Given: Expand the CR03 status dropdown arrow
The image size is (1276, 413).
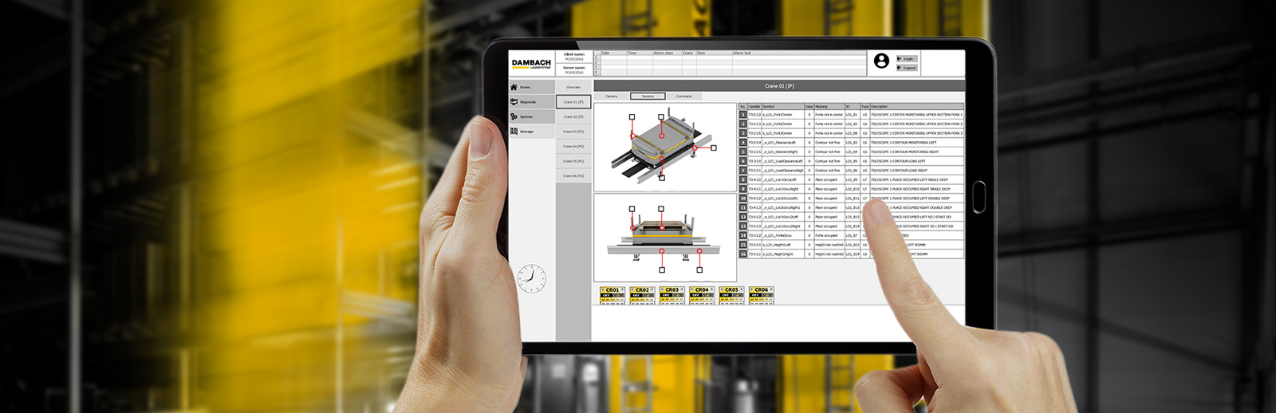Looking at the screenshot, I should (683, 289).
